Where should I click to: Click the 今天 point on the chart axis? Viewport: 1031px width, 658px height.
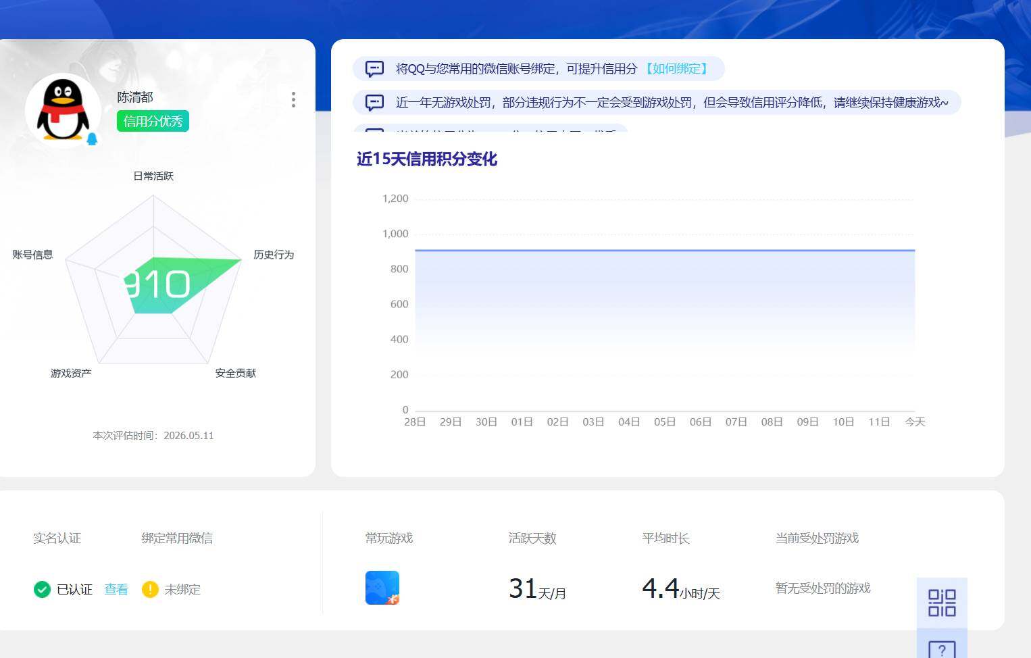tap(915, 422)
